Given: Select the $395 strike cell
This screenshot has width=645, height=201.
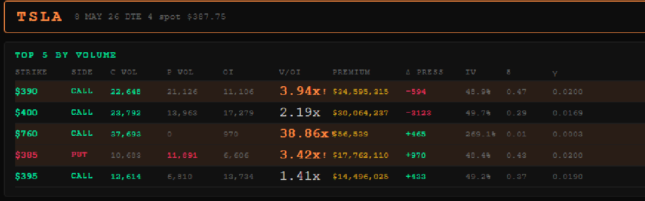Looking at the screenshot, I should pos(27,176).
